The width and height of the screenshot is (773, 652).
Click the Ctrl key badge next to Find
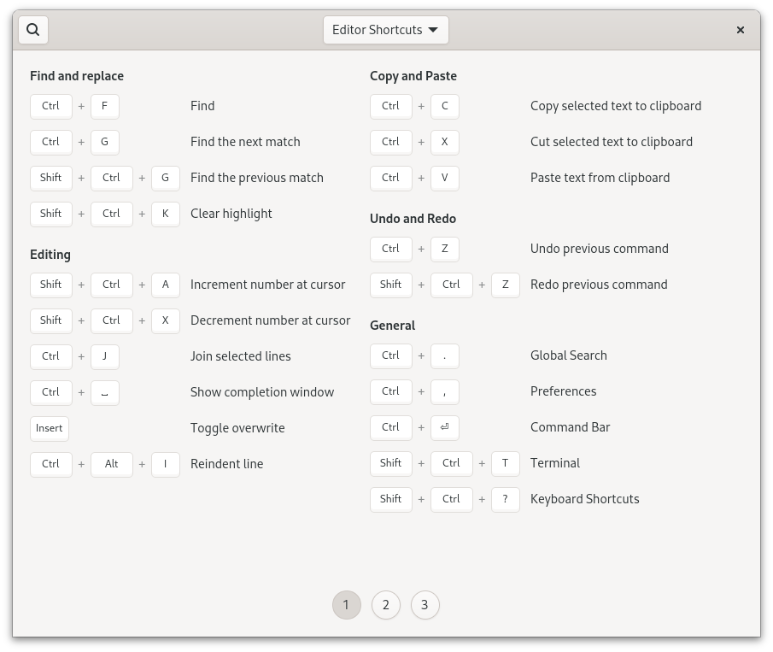point(50,106)
